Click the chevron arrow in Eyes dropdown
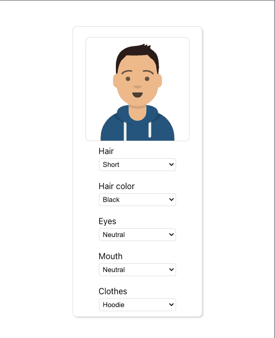Screen dimensions: 275x338 coord(171,235)
